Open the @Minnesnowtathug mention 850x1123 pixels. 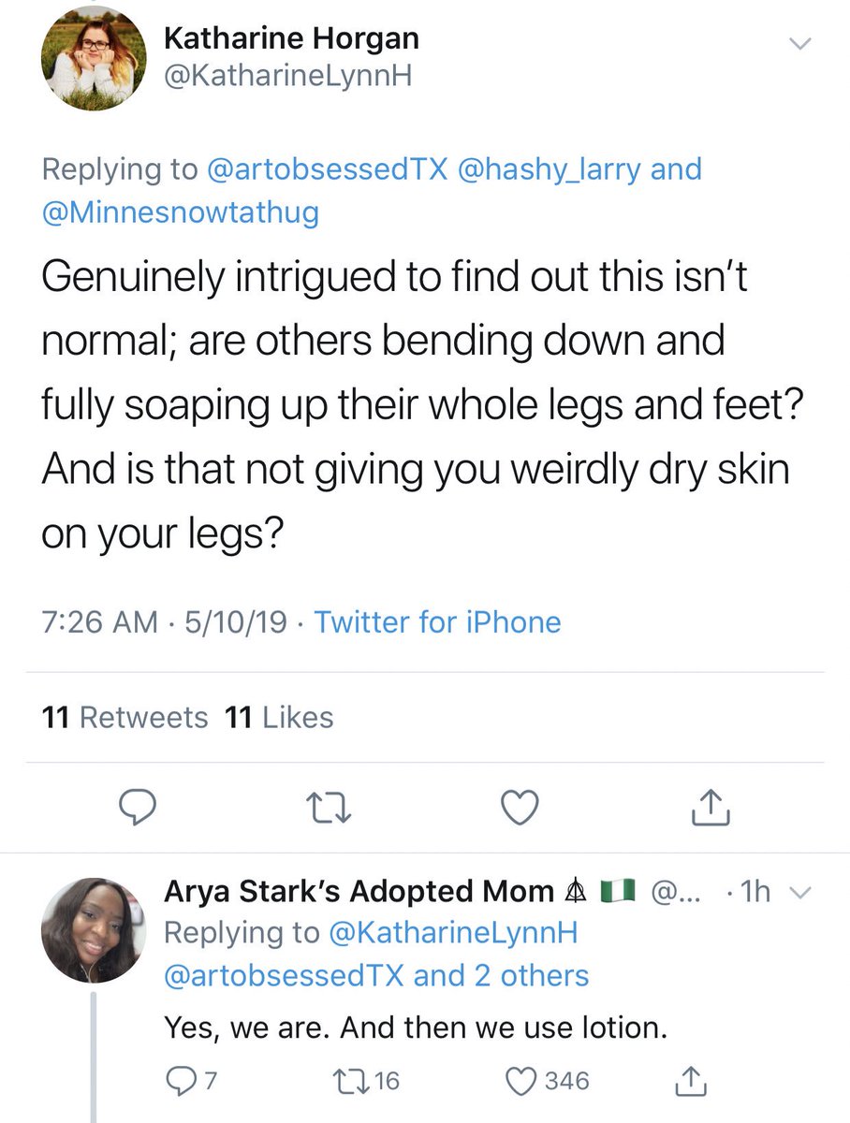180,212
